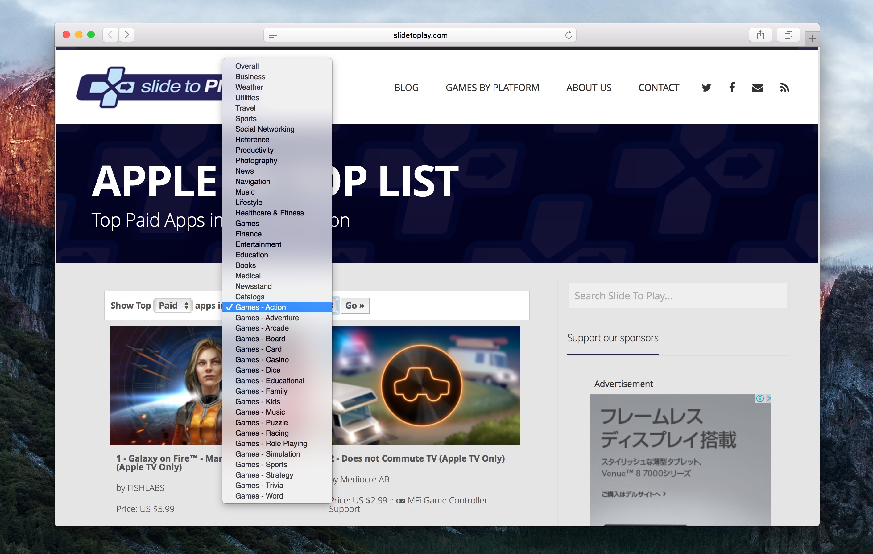Open the RSS feed icon
The height and width of the screenshot is (554, 873).
pos(784,88)
